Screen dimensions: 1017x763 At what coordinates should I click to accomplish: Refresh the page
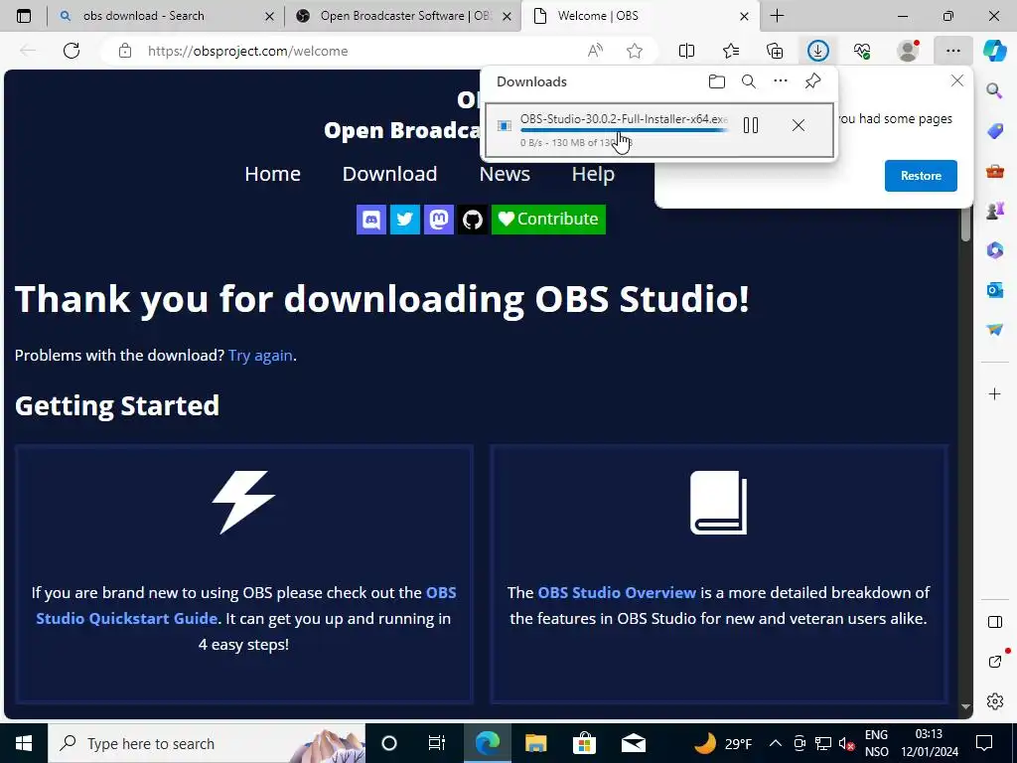pyautogui.click(x=72, y=51)
